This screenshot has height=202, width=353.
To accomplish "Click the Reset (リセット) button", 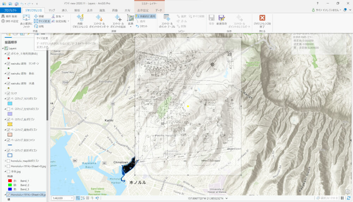I will (x=142, y=26).
